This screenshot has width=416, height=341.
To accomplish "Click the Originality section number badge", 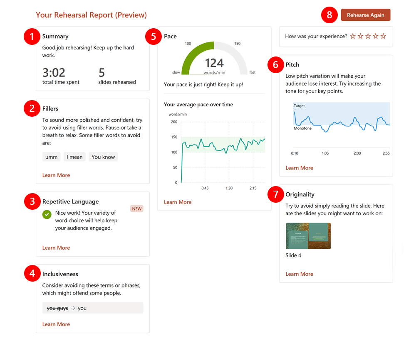I will [275, 195].
